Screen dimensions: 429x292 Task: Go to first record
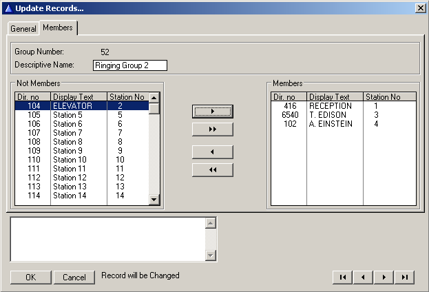(x=342, y=277)
